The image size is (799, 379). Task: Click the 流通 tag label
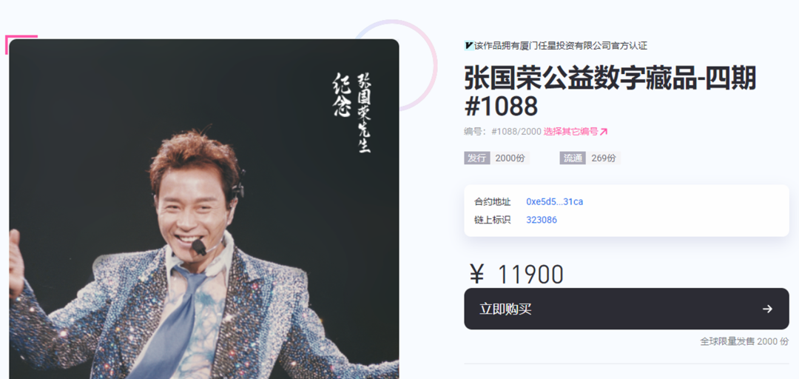tap(573, 158)
